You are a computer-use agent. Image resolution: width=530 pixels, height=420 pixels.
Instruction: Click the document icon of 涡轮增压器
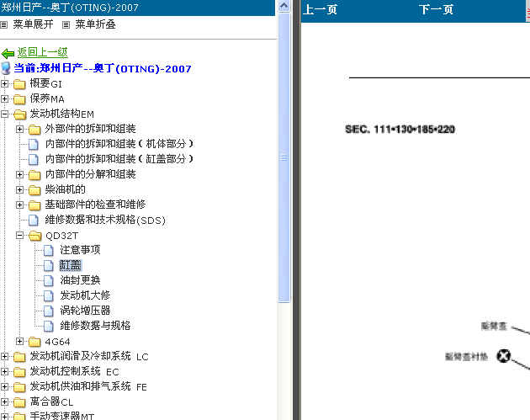49,311
